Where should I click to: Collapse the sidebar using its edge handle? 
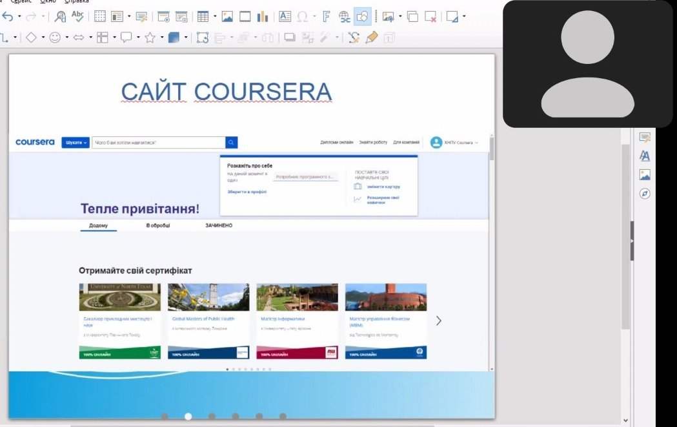click(632, 241)
